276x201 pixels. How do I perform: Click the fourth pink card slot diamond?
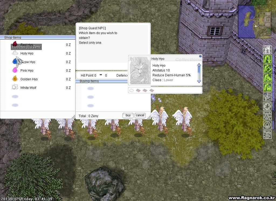pyautogui.click(x=152, y=90)
